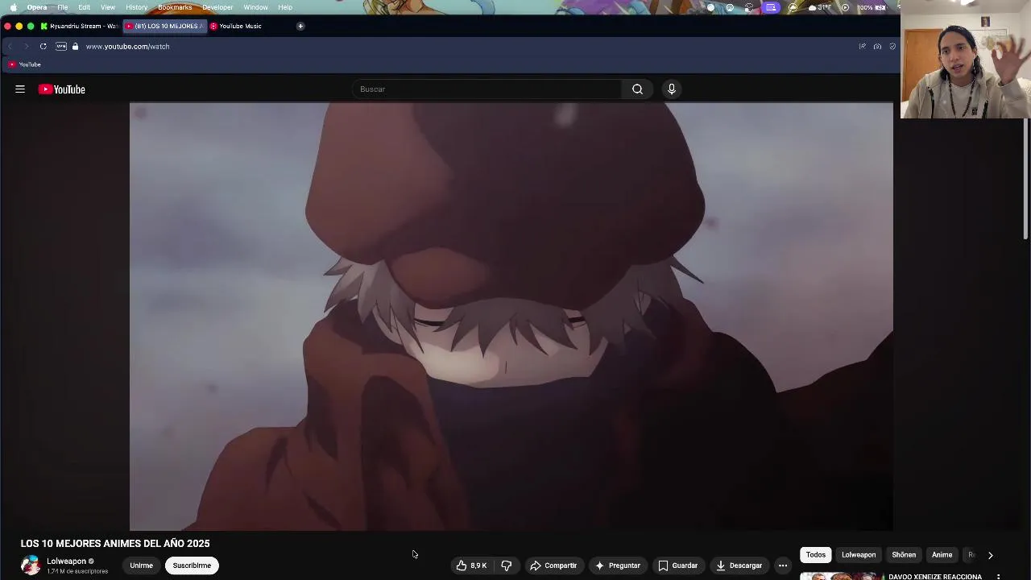This screenshot has height=580, width=1031.
Task: Click the search magnifier button
Action: pyautogui.click(x=637, y=89)
